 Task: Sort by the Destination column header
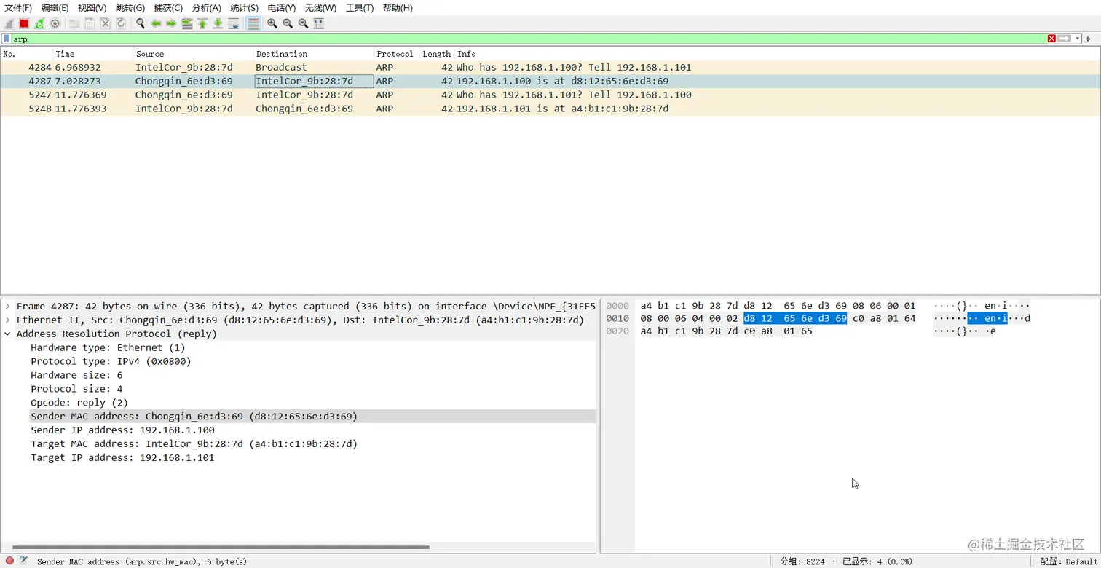click(x=314, y=54)
